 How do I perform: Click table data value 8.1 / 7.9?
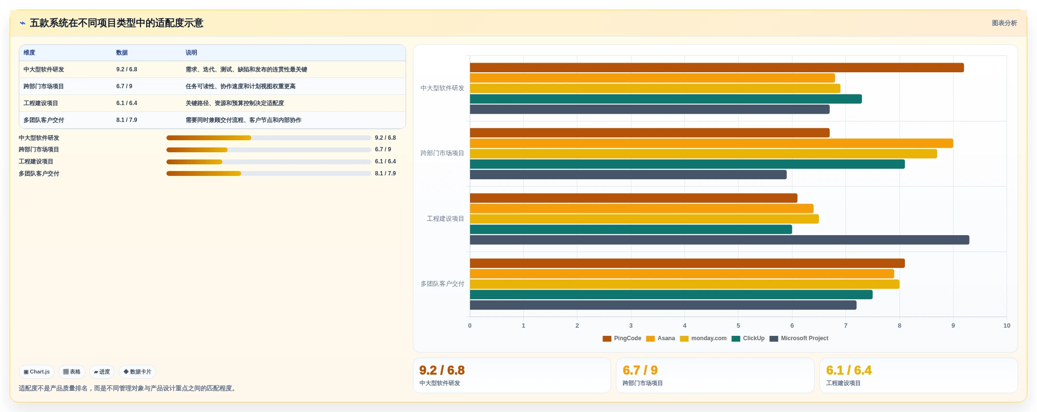point(127,120)
